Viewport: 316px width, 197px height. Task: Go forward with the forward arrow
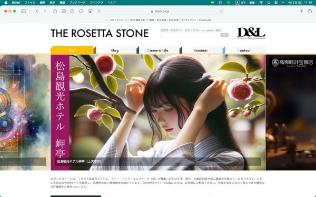coord(45,11)
